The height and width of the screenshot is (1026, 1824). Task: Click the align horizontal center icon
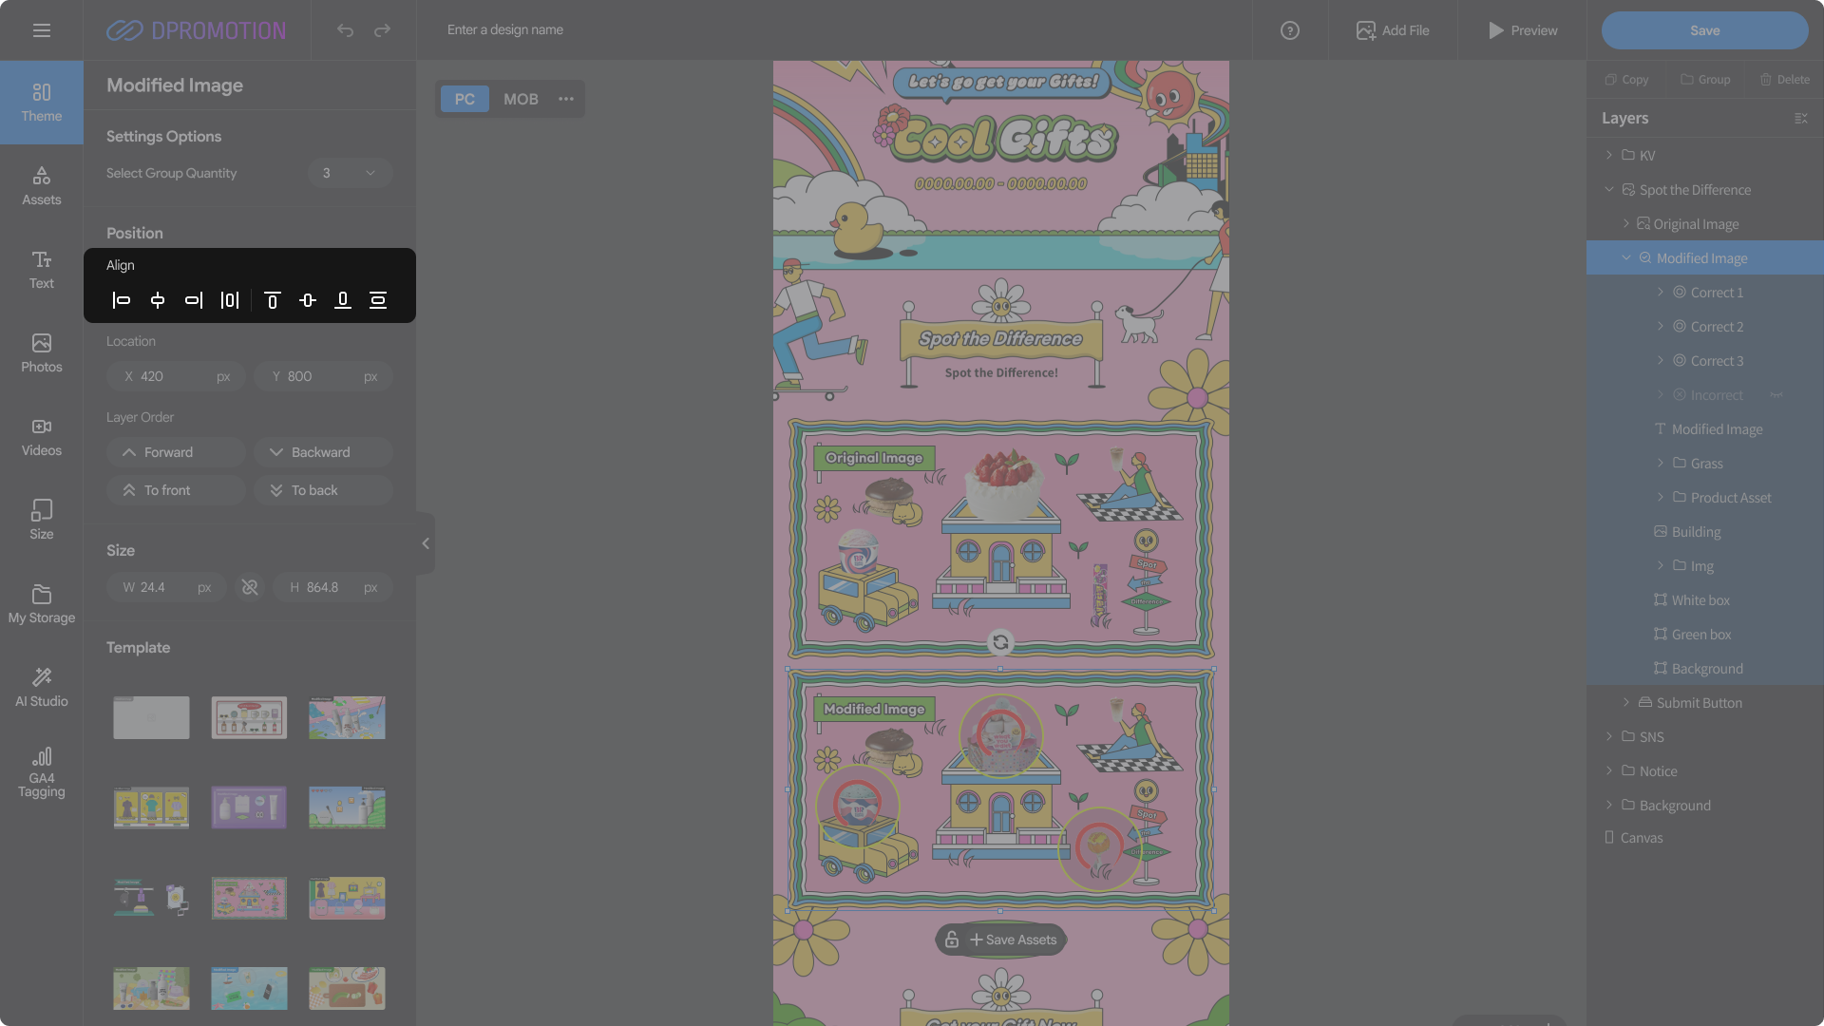pos(158,300)
